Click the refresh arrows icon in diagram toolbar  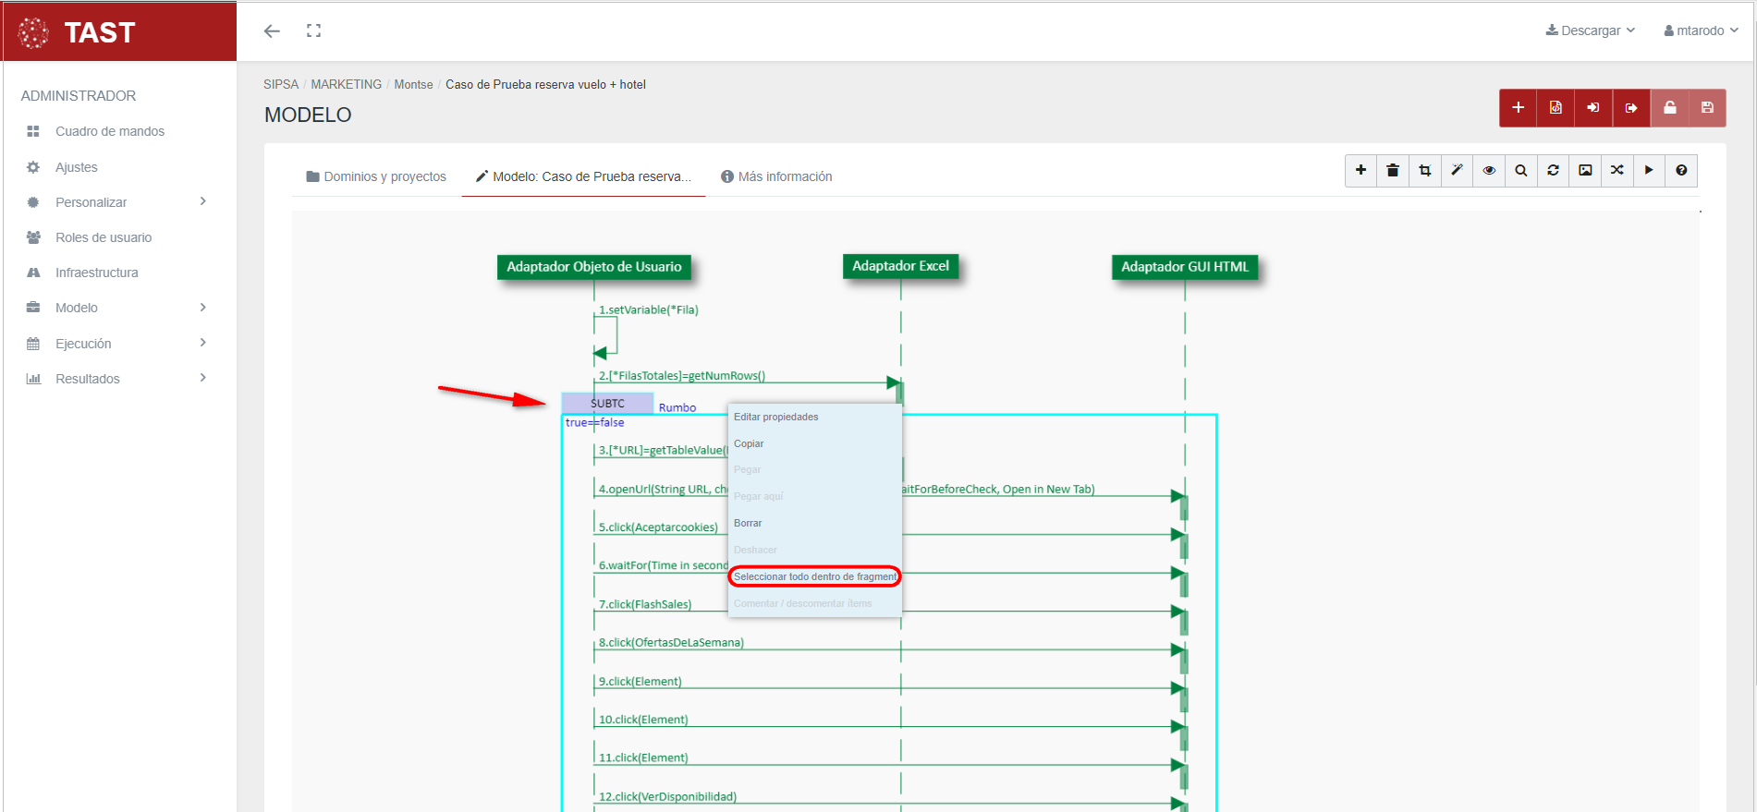[x=1553, y=170]
